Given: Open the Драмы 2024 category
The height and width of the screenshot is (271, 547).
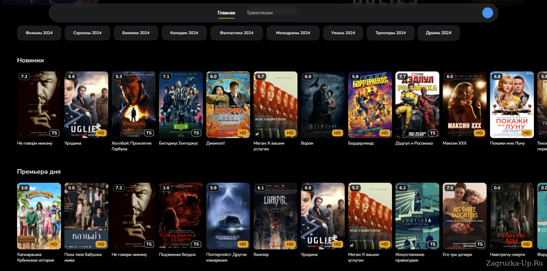Looking at the screenshot, I should [438, 33].
